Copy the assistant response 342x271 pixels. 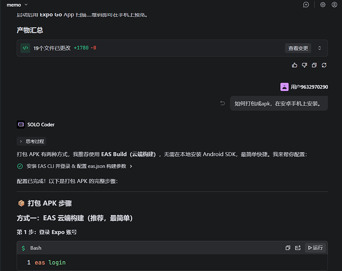(x=314, y=65)
